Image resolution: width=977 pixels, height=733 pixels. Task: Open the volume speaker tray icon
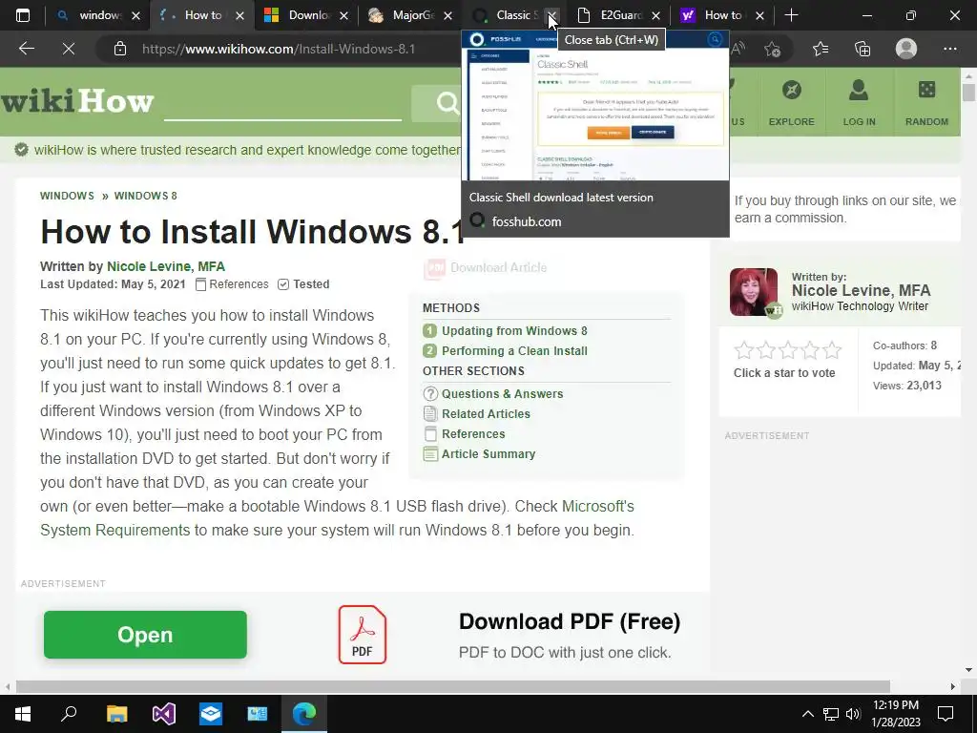(853, 714)
